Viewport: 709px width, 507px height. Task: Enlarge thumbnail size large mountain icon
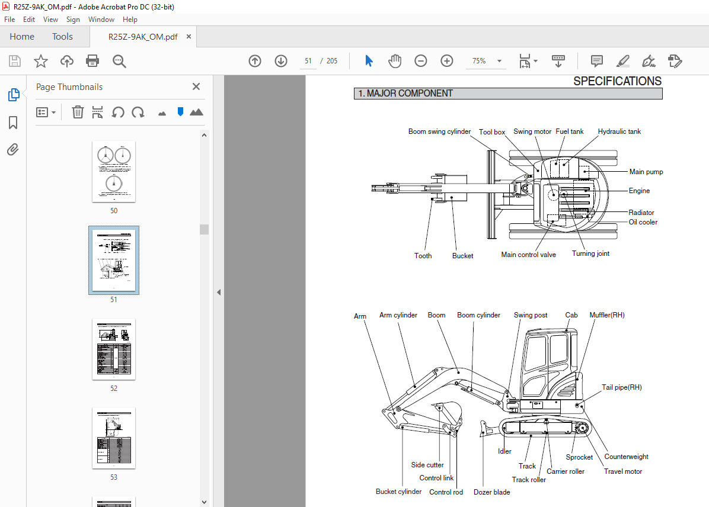pyautogui.click(x=196, y=111)
